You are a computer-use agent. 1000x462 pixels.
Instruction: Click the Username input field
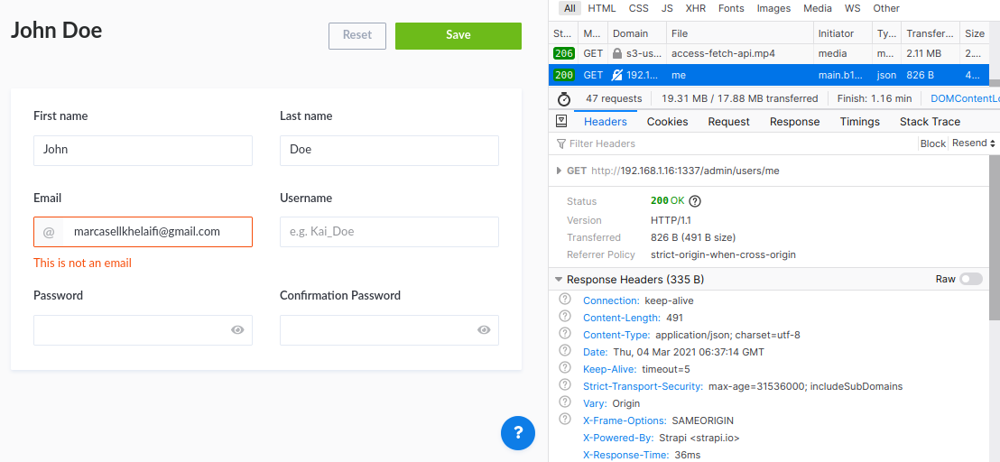click(389, 232)
